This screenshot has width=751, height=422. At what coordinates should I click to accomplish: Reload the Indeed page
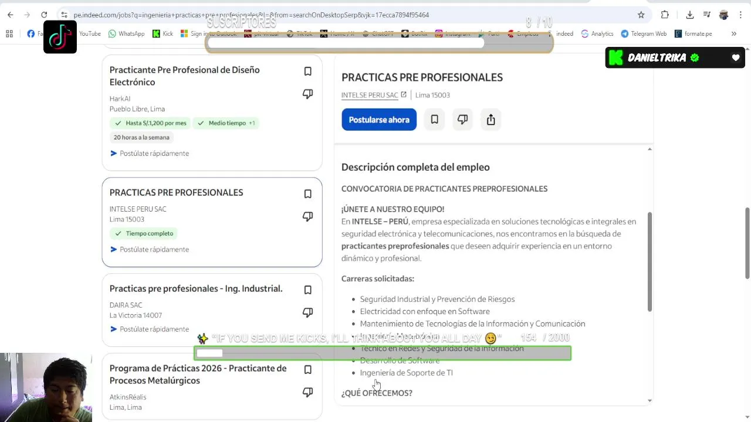[44, 15]
